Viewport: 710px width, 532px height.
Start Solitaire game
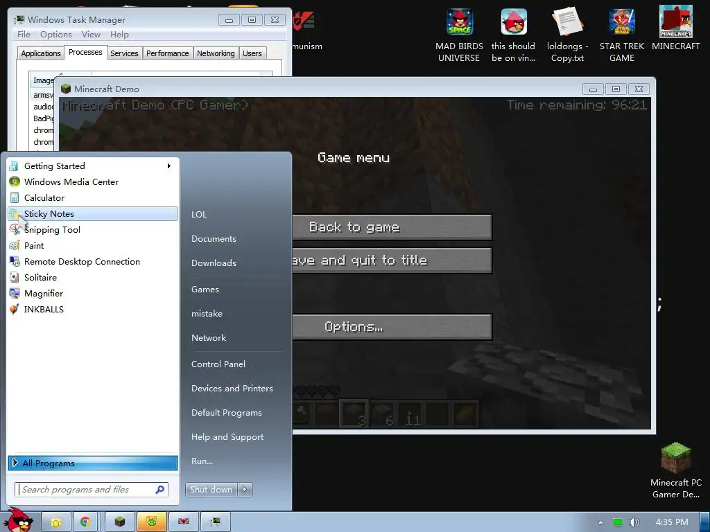tap(93, 277)
